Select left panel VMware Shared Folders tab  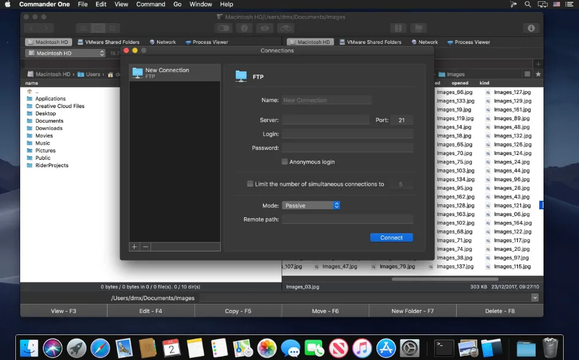tap(109, 42)
